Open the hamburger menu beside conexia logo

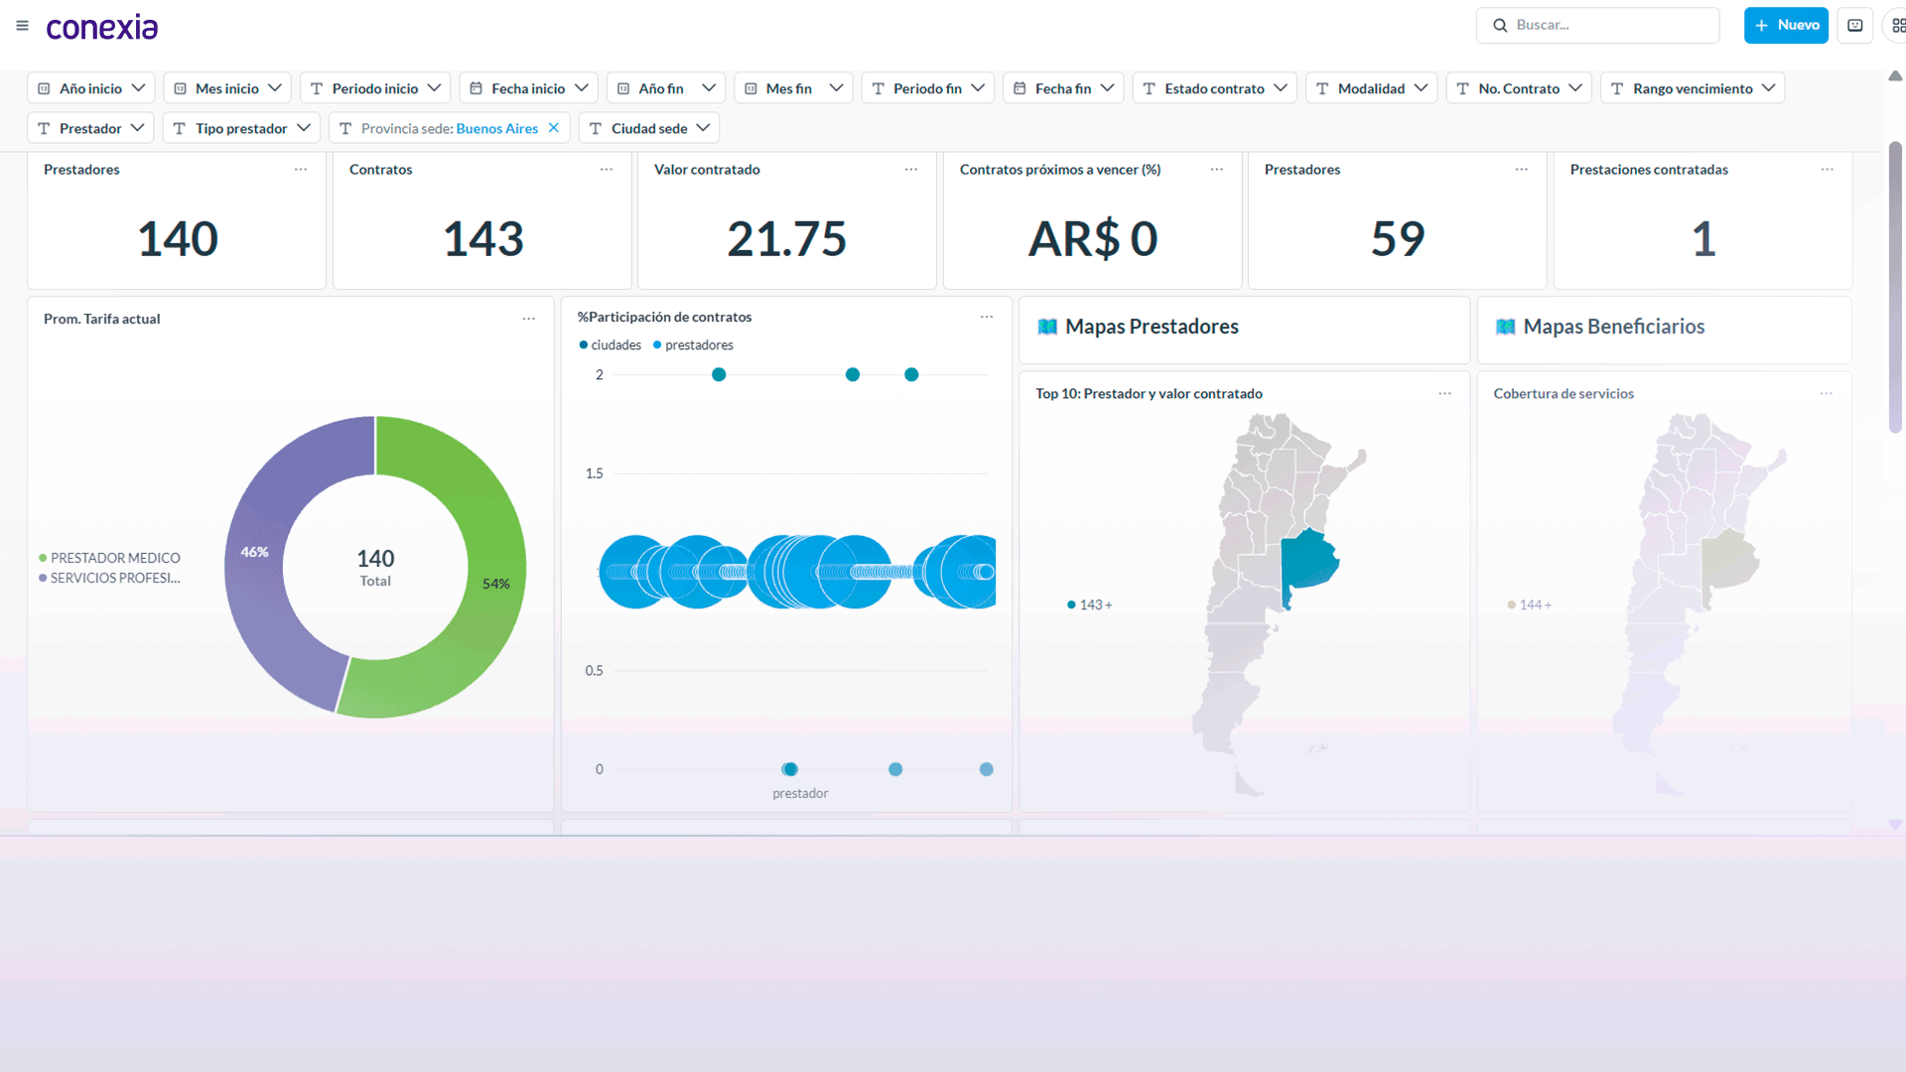point(22,26)
